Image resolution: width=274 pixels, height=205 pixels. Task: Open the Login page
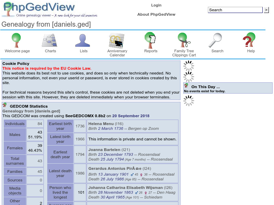tap(156, 5)
